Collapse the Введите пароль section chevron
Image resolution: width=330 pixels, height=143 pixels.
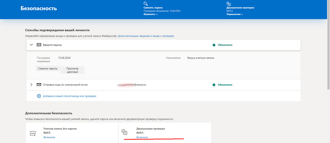tap(31, 45)
